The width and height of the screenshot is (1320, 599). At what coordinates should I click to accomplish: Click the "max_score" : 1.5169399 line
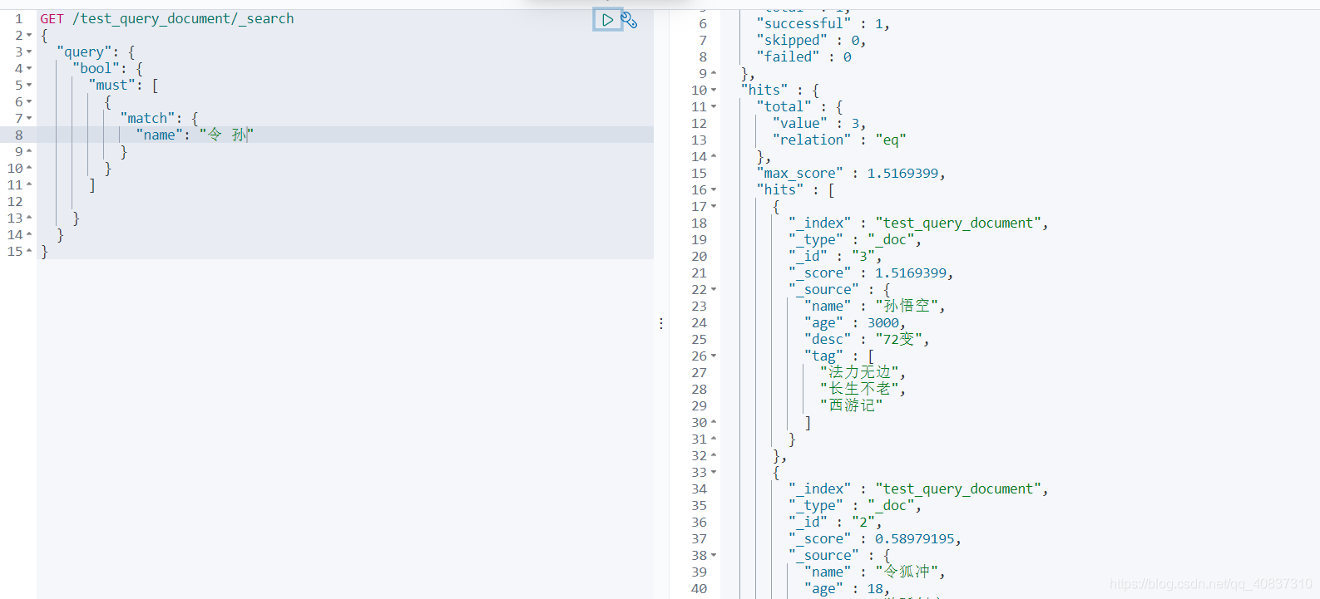(x=851, y=173)
